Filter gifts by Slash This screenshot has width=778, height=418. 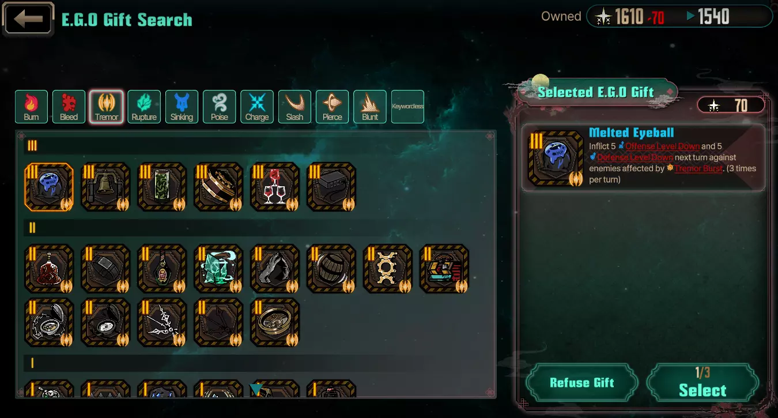pos(294,107)
